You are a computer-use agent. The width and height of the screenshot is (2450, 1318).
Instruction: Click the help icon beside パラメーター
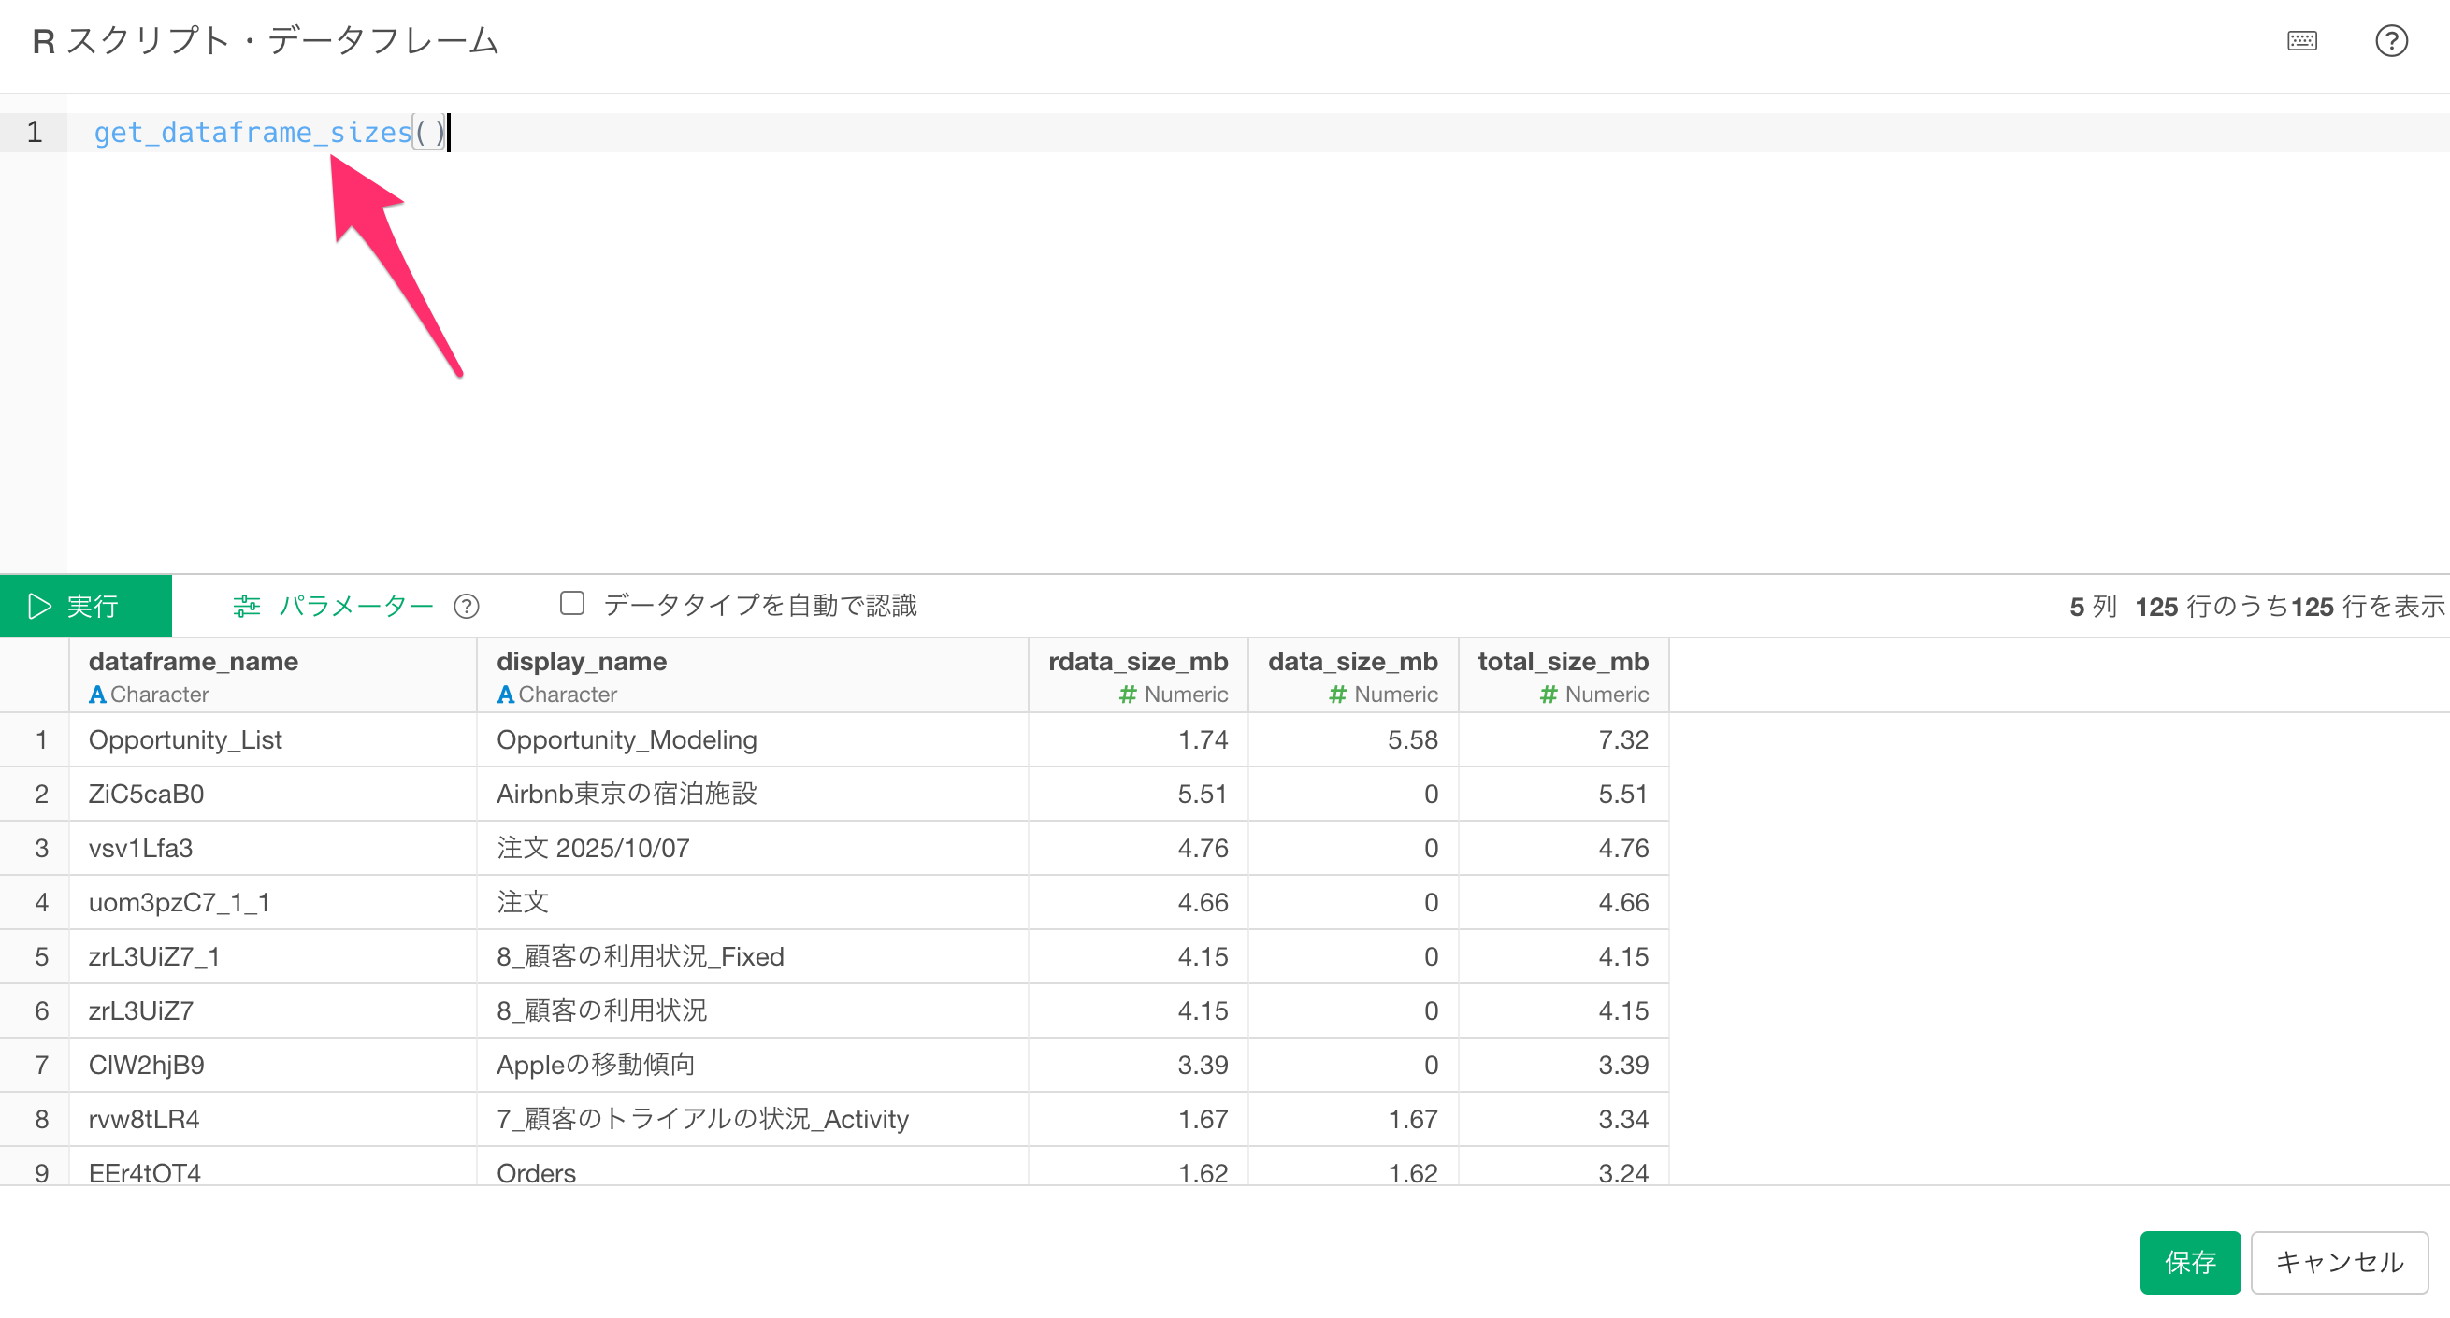click(x=466, y=606)
